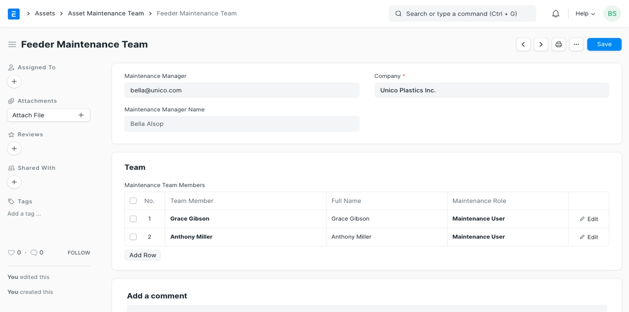629x312 pixels.
Task: Click Add Row under team members
Action: [x=143, y=255]
